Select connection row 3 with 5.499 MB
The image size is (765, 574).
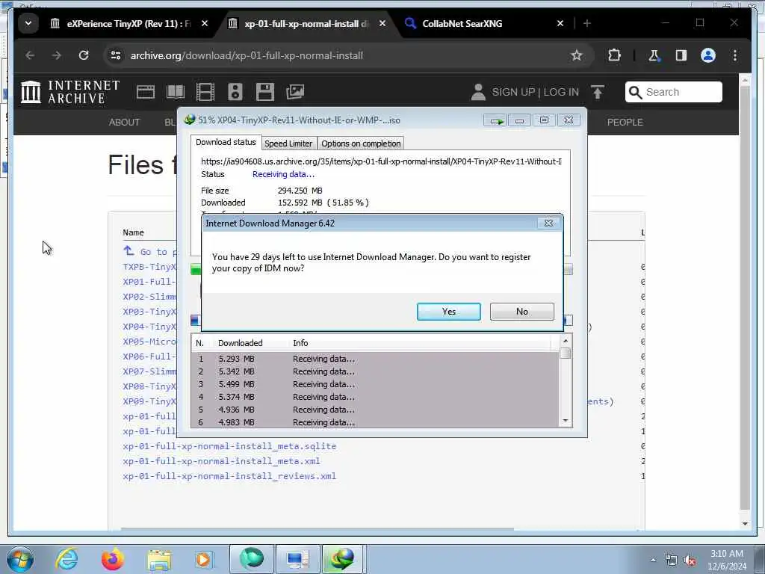375,384
